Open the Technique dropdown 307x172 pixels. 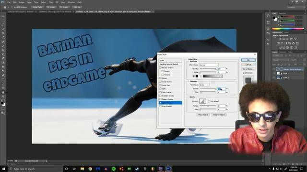(x=204, y=85)
